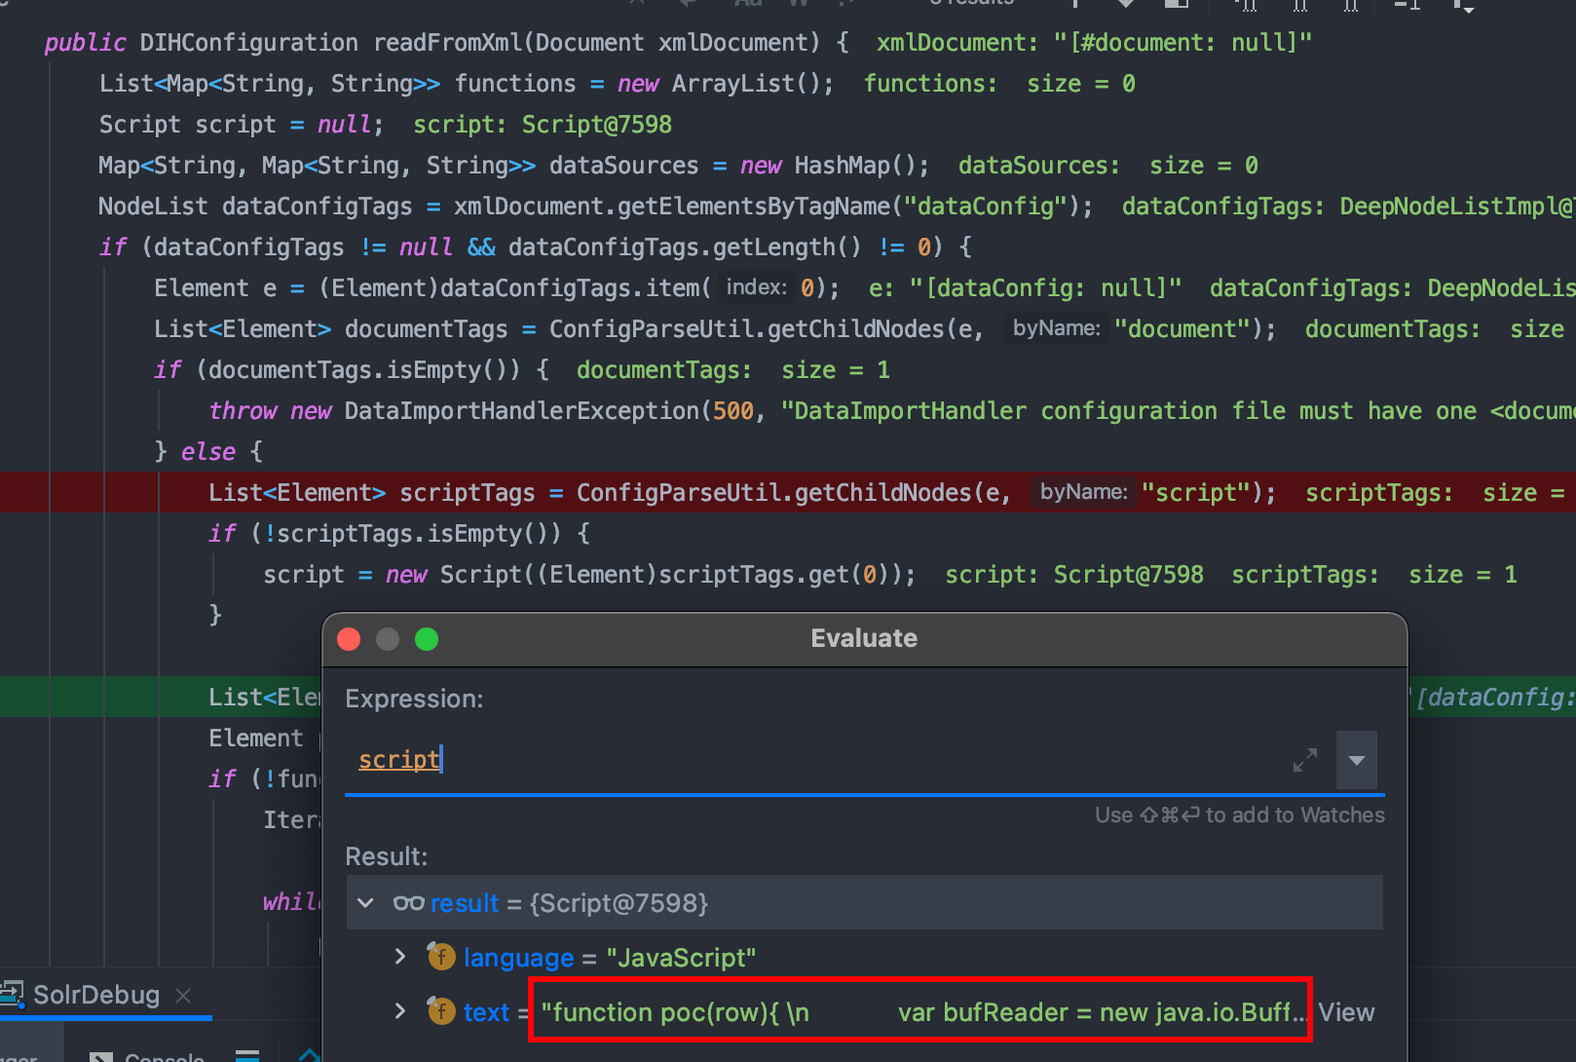Screen dimensions: 1576x1062
Task: Click the SolrDebug run configuration icon
Action: coord(12,994)
